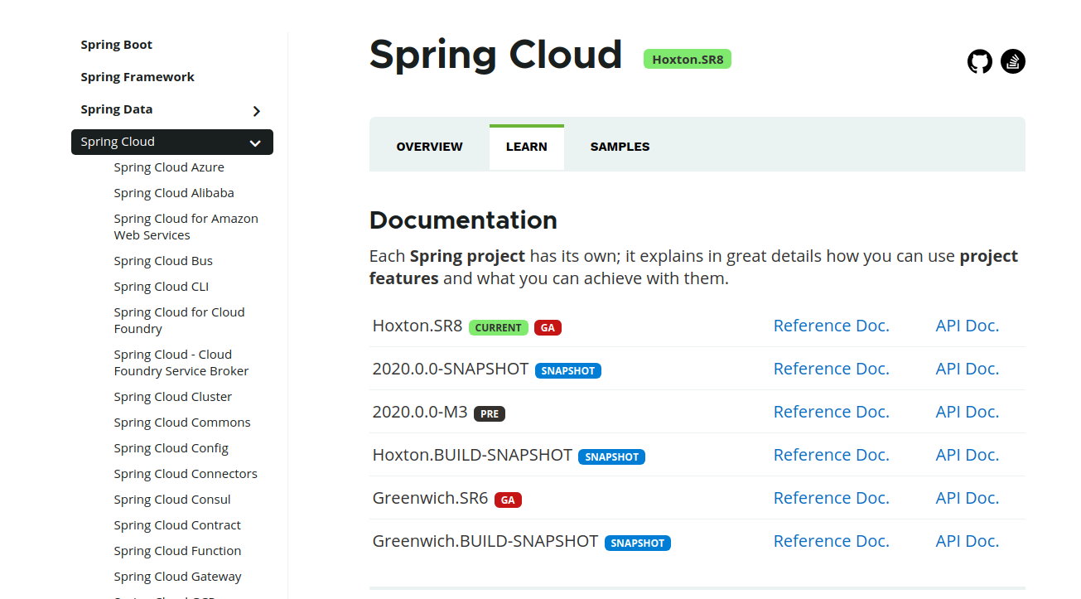
Task: Click SNAPSHOT badge next to Greenwich.BUILD-SNAPSHOT
Action: click(638, 543)
